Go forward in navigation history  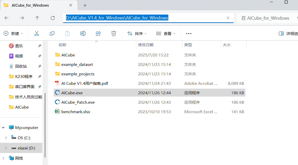coord(22,18)
